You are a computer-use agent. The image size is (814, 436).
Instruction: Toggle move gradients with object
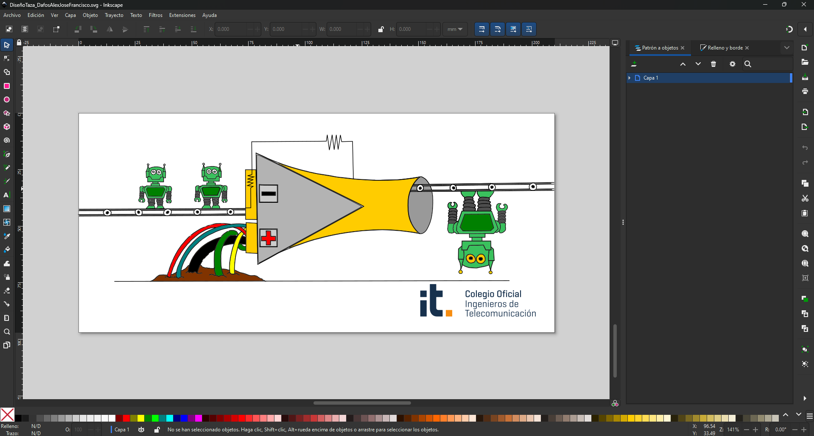513,29
